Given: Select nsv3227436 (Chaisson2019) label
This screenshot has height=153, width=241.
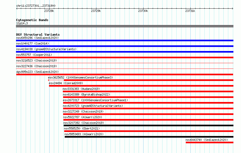Looking at the screenshot, I should [x=37, y=66].
